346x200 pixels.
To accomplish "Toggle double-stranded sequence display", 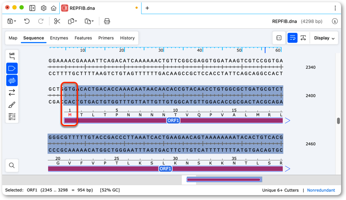I will [12, 80].
